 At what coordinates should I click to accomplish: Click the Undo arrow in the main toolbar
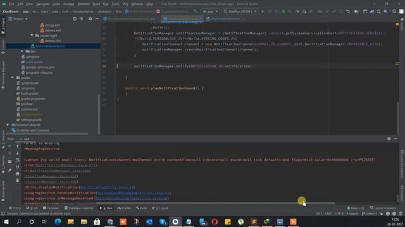point(348,11)
